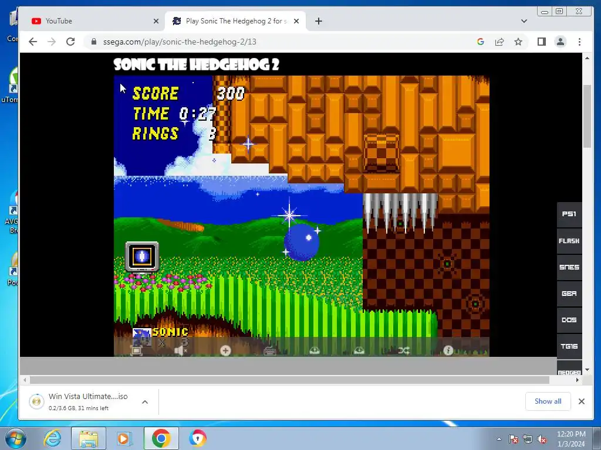This screenshot has width=601, height=450.
Task: Click the load state download icon
Action: click(359, 350)
